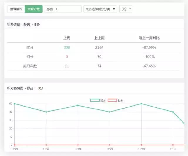Select the 奖分 data point at 11-08
Viewport: 188px width, 156px height.
(78, 105)
